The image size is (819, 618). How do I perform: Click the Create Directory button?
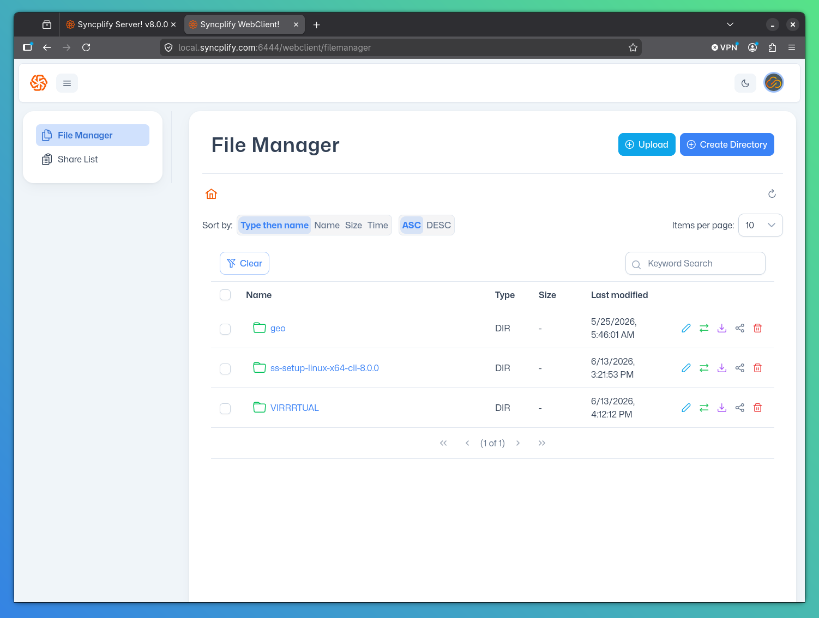tap(727, 144)
